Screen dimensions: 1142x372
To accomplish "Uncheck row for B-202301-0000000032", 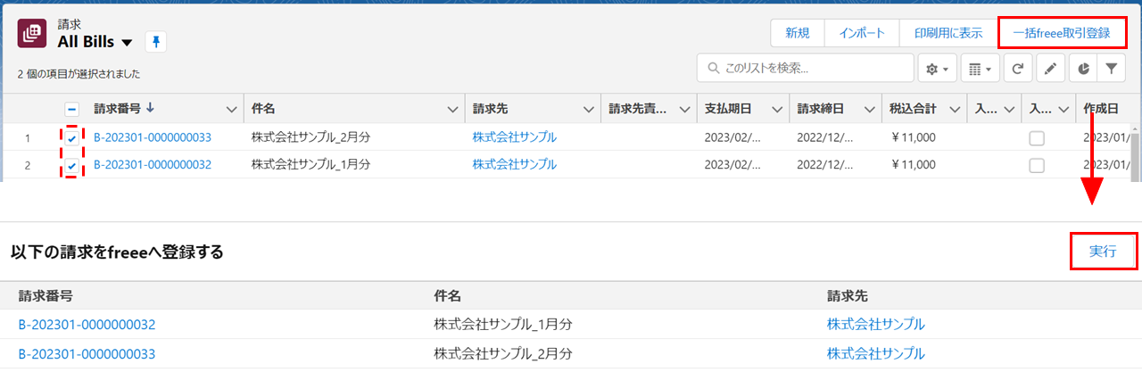I will (72, 165).
